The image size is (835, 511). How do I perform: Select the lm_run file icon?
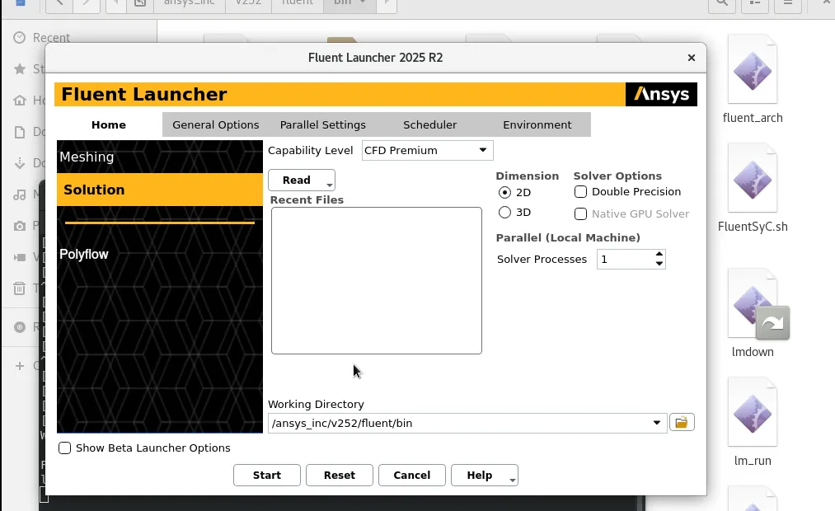(753, 412)
